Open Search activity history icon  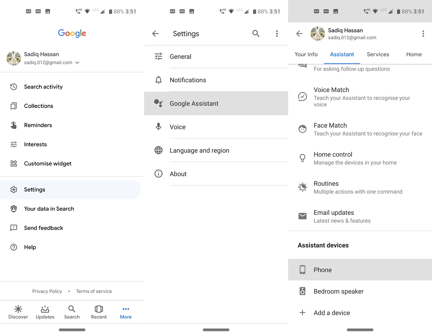(14, 87)
